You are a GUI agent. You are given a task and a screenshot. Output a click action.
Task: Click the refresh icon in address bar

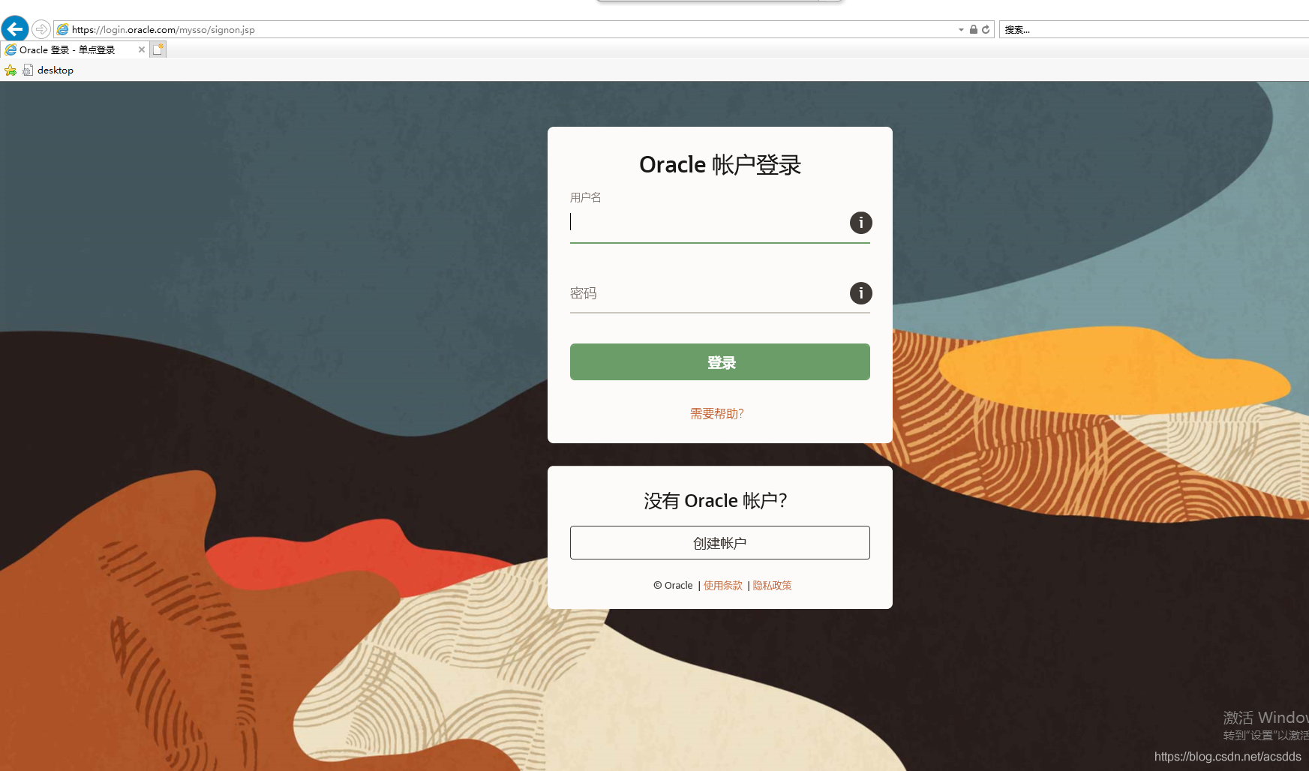(x=986, y=30)
